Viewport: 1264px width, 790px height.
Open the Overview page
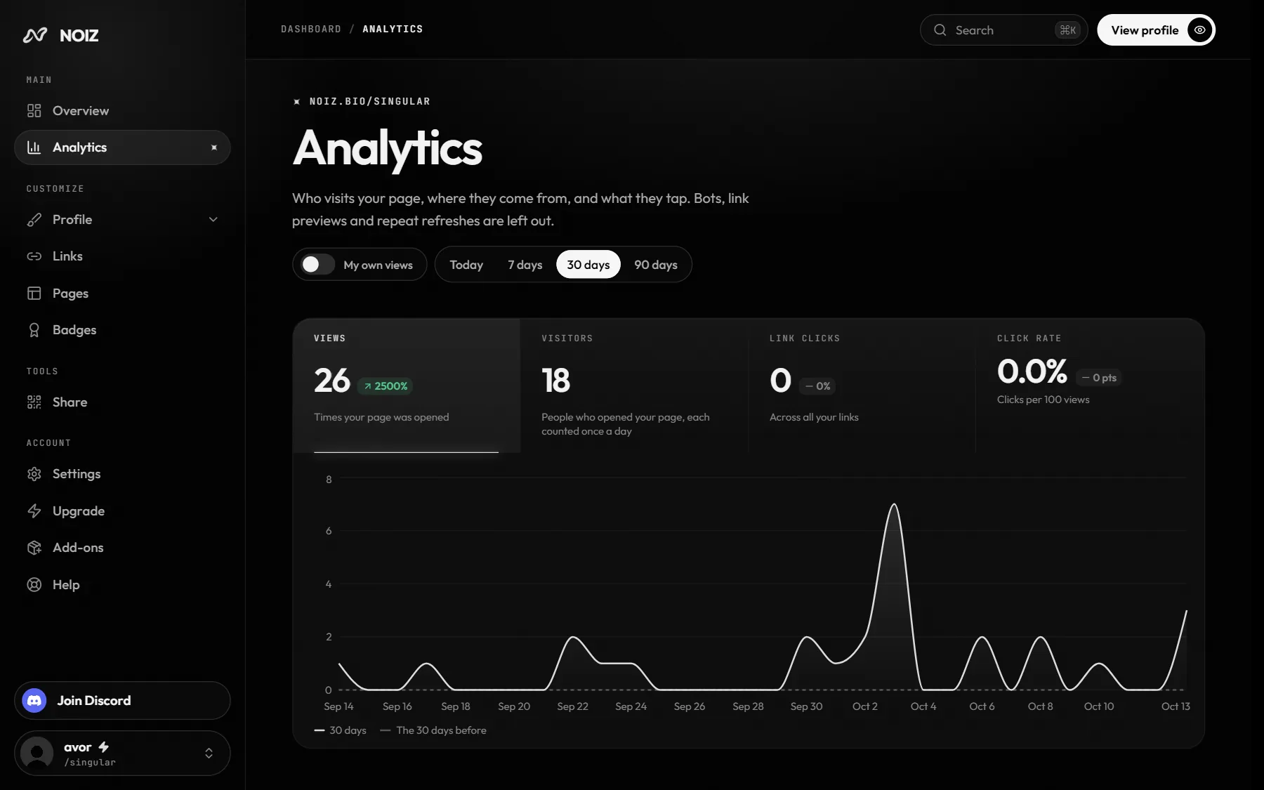coord(122,110)
